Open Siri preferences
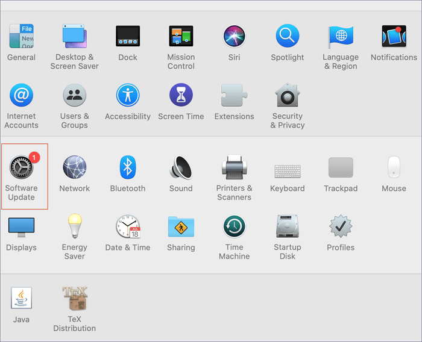This screenshot has width=422, height=342. tap(234, 36)
